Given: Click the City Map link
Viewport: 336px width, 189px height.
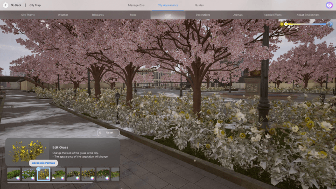Looking at the screenshot, I should [x=35, y=5].
